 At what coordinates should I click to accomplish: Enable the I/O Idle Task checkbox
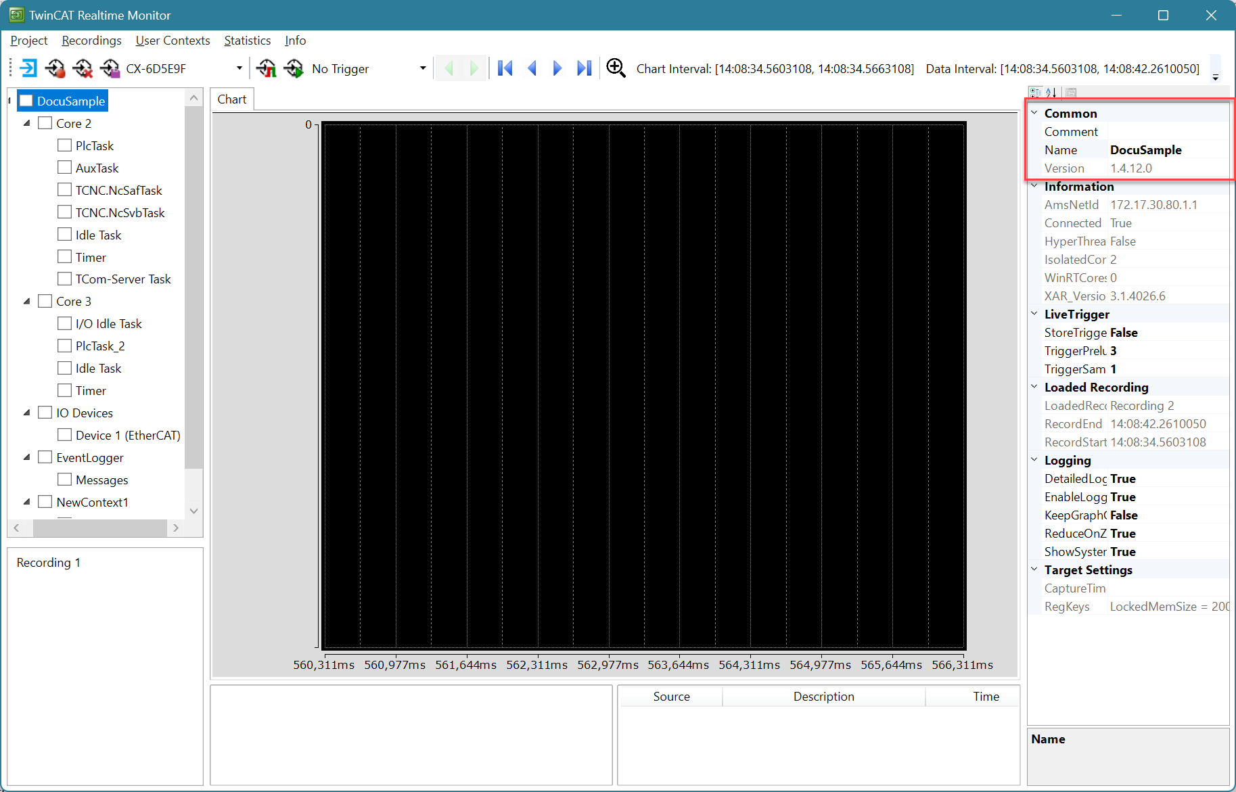(65, 323)
